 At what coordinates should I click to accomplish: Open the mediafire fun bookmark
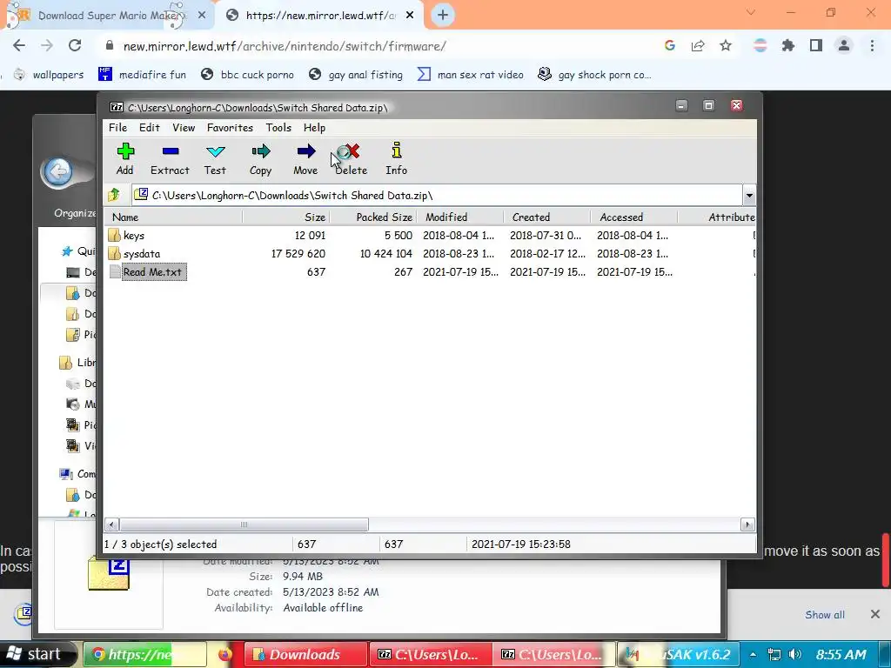tap(142, 75)
